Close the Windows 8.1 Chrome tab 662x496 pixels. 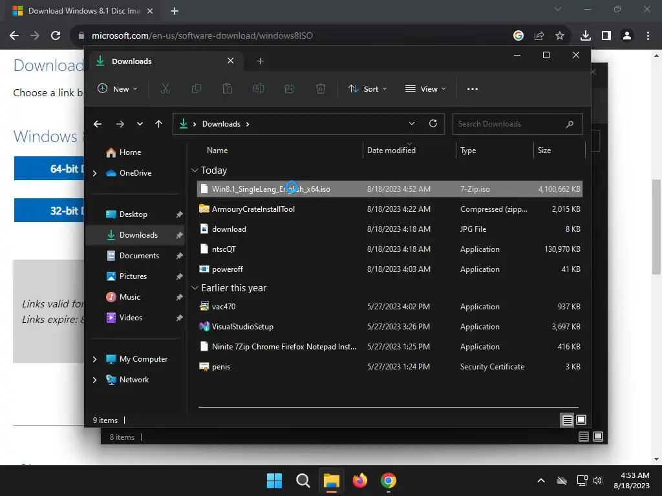150,11
